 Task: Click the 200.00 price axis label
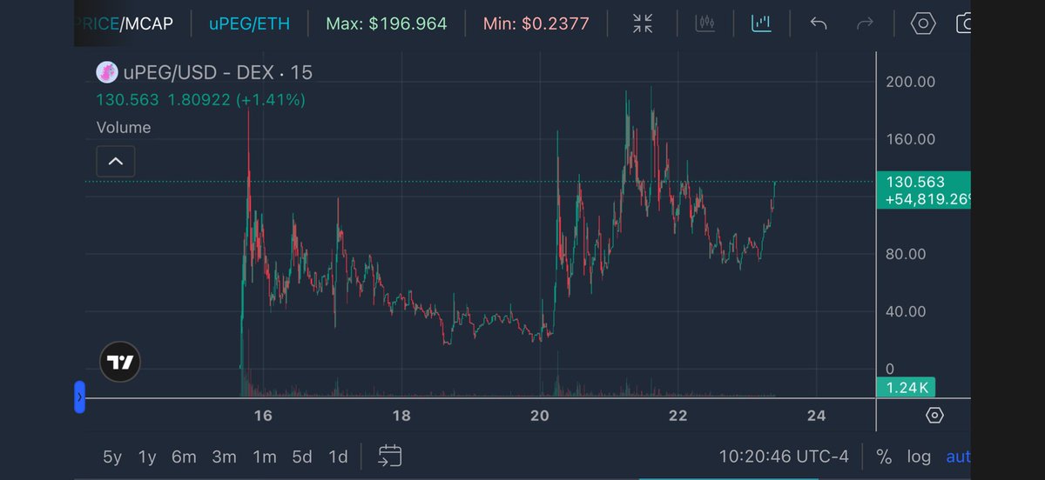pyautogui.click(x=911, y=82)
